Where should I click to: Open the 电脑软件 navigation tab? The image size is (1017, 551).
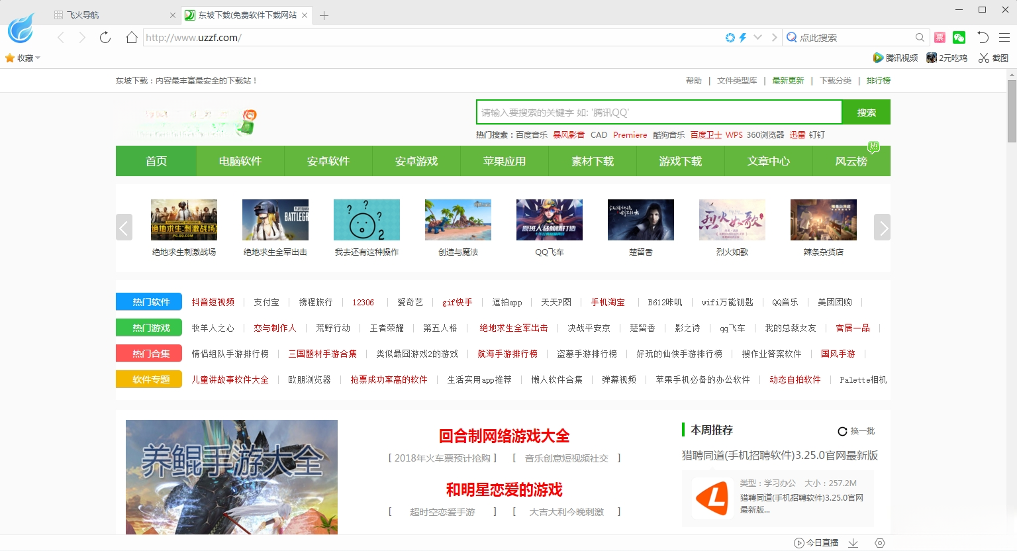click(x=240, y=161)
